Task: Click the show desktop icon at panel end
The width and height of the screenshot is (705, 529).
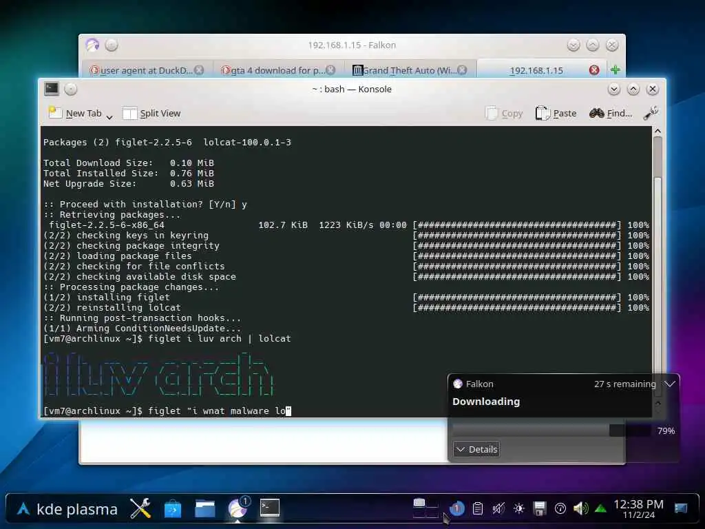Action: [x=681, y=508]
